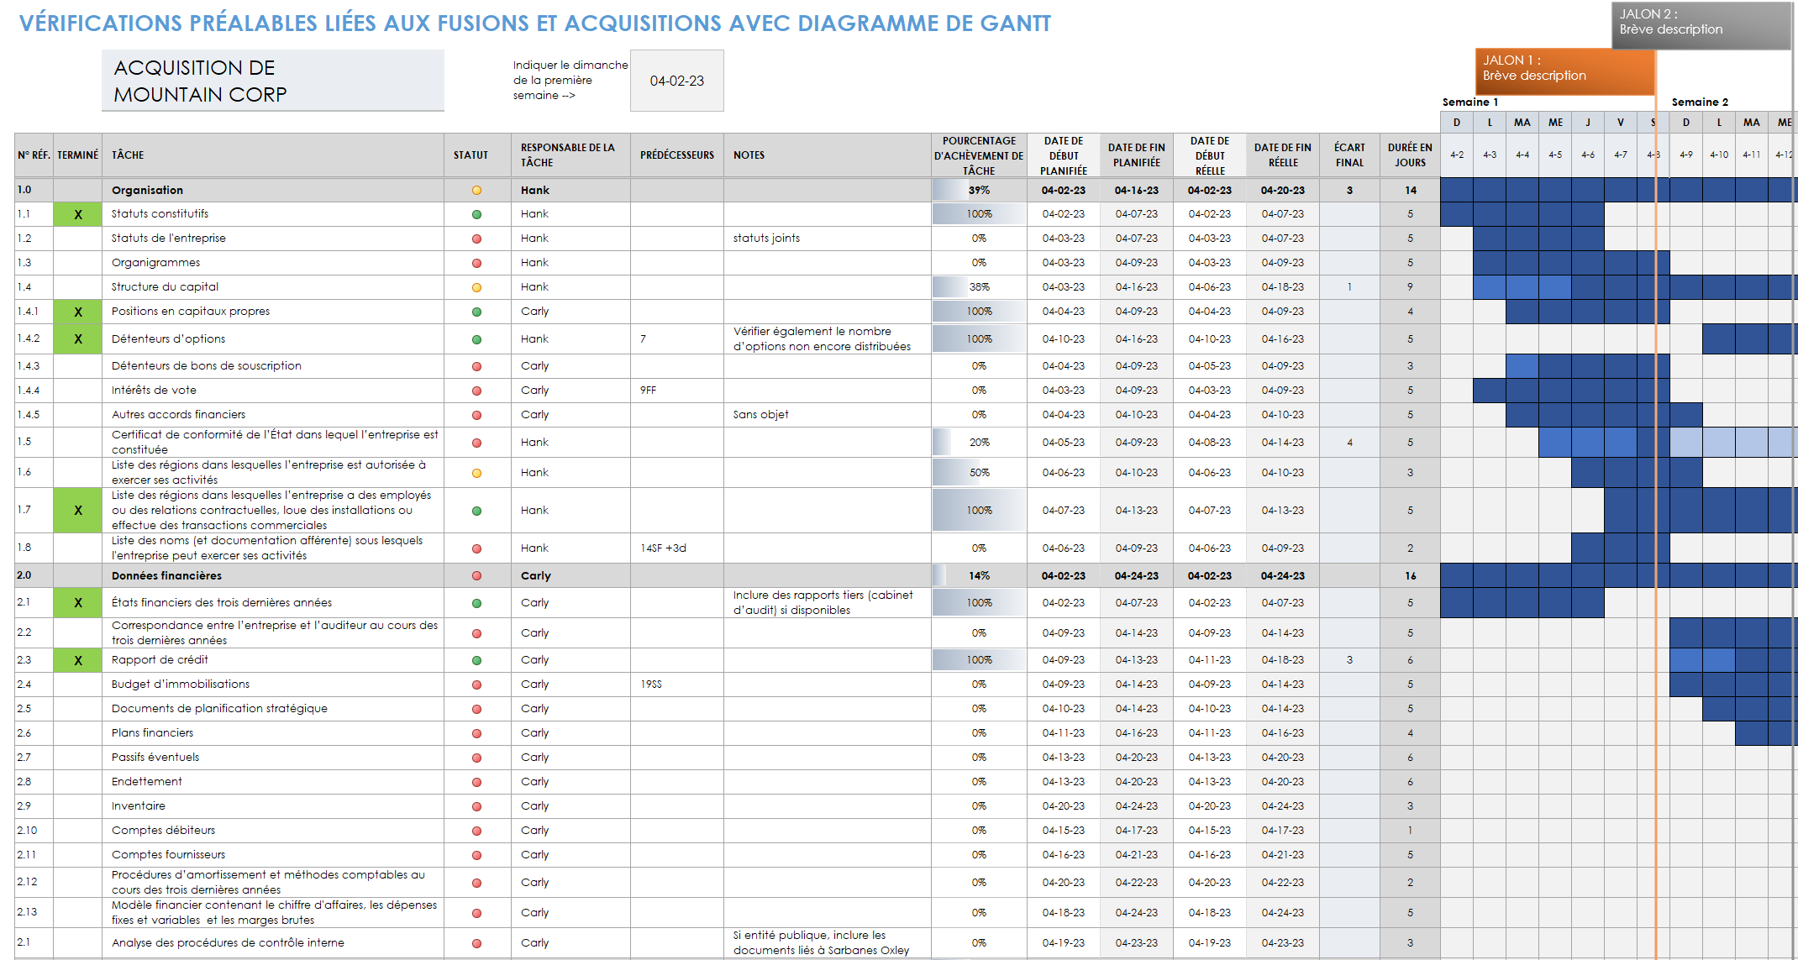The image size is (1798, 960).
Task: Select the Données financières task cell
Action: point(273,576)
